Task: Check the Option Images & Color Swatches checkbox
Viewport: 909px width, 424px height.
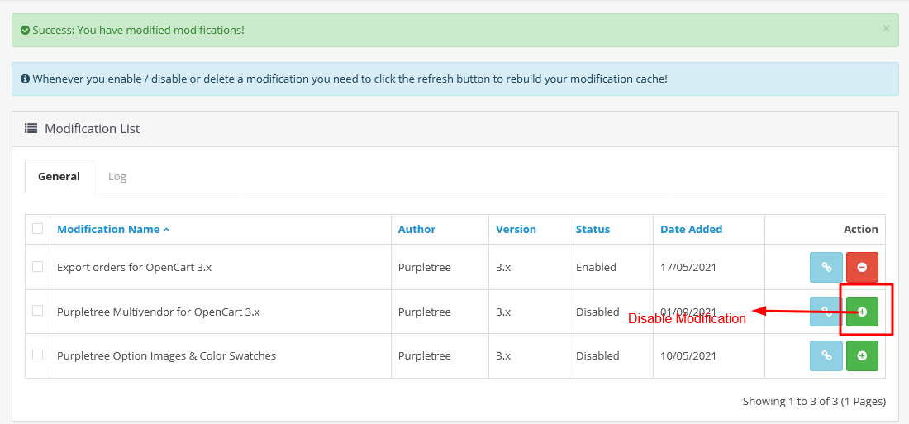Action: coord(38,355)
